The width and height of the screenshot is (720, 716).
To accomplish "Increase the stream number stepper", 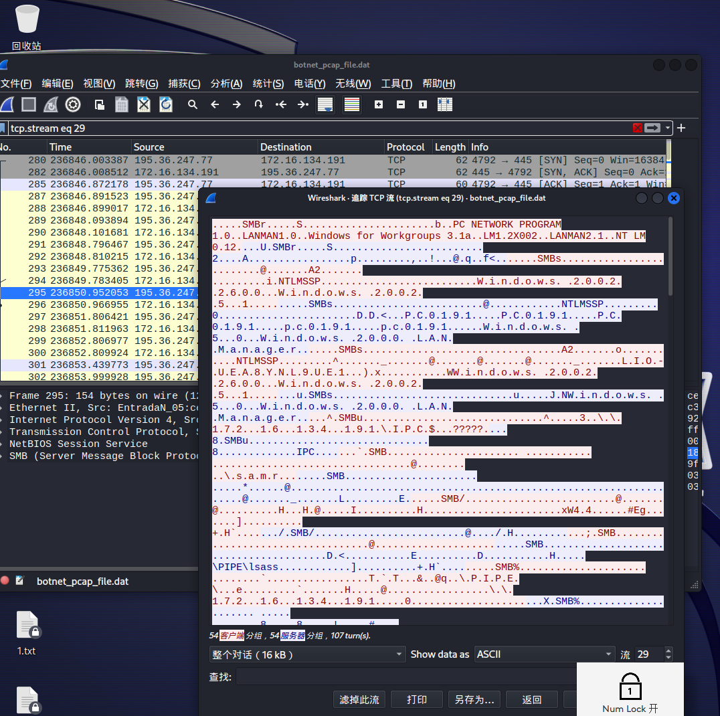I will click(x=668, y=651).
